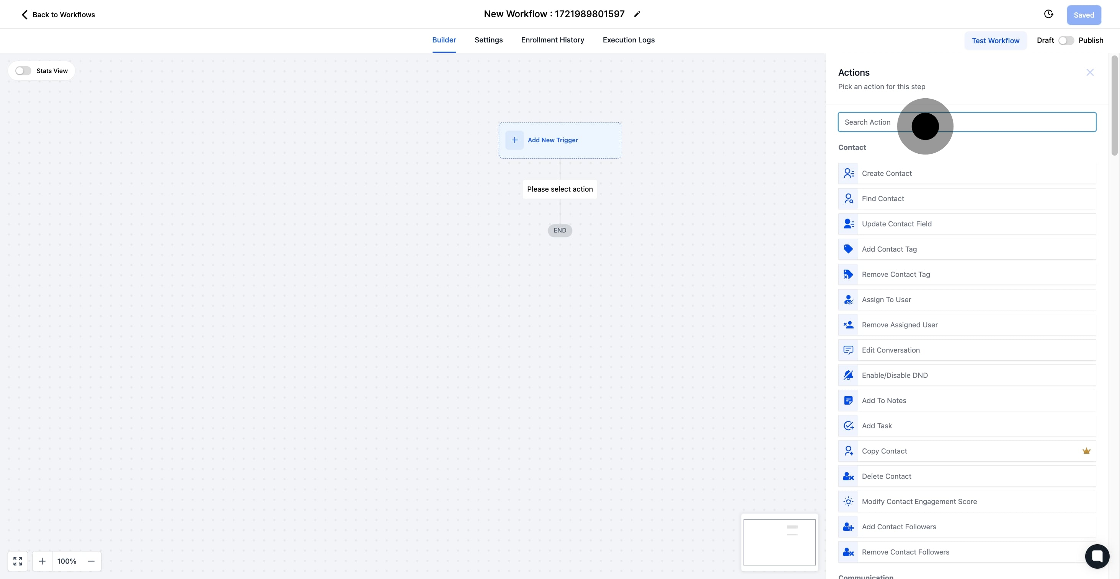Open the Execution Logs tab
The height and width of the screenshot is (579, 1120).
(628, 40)
